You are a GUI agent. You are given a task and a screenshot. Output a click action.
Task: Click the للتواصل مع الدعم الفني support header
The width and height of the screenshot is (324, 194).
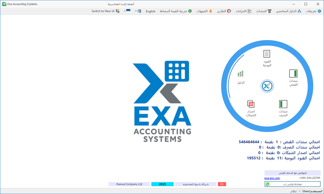[x=293, y=173]
